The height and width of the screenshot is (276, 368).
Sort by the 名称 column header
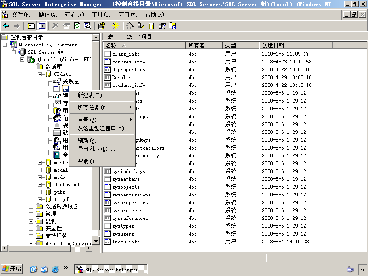tap(144, 45)
